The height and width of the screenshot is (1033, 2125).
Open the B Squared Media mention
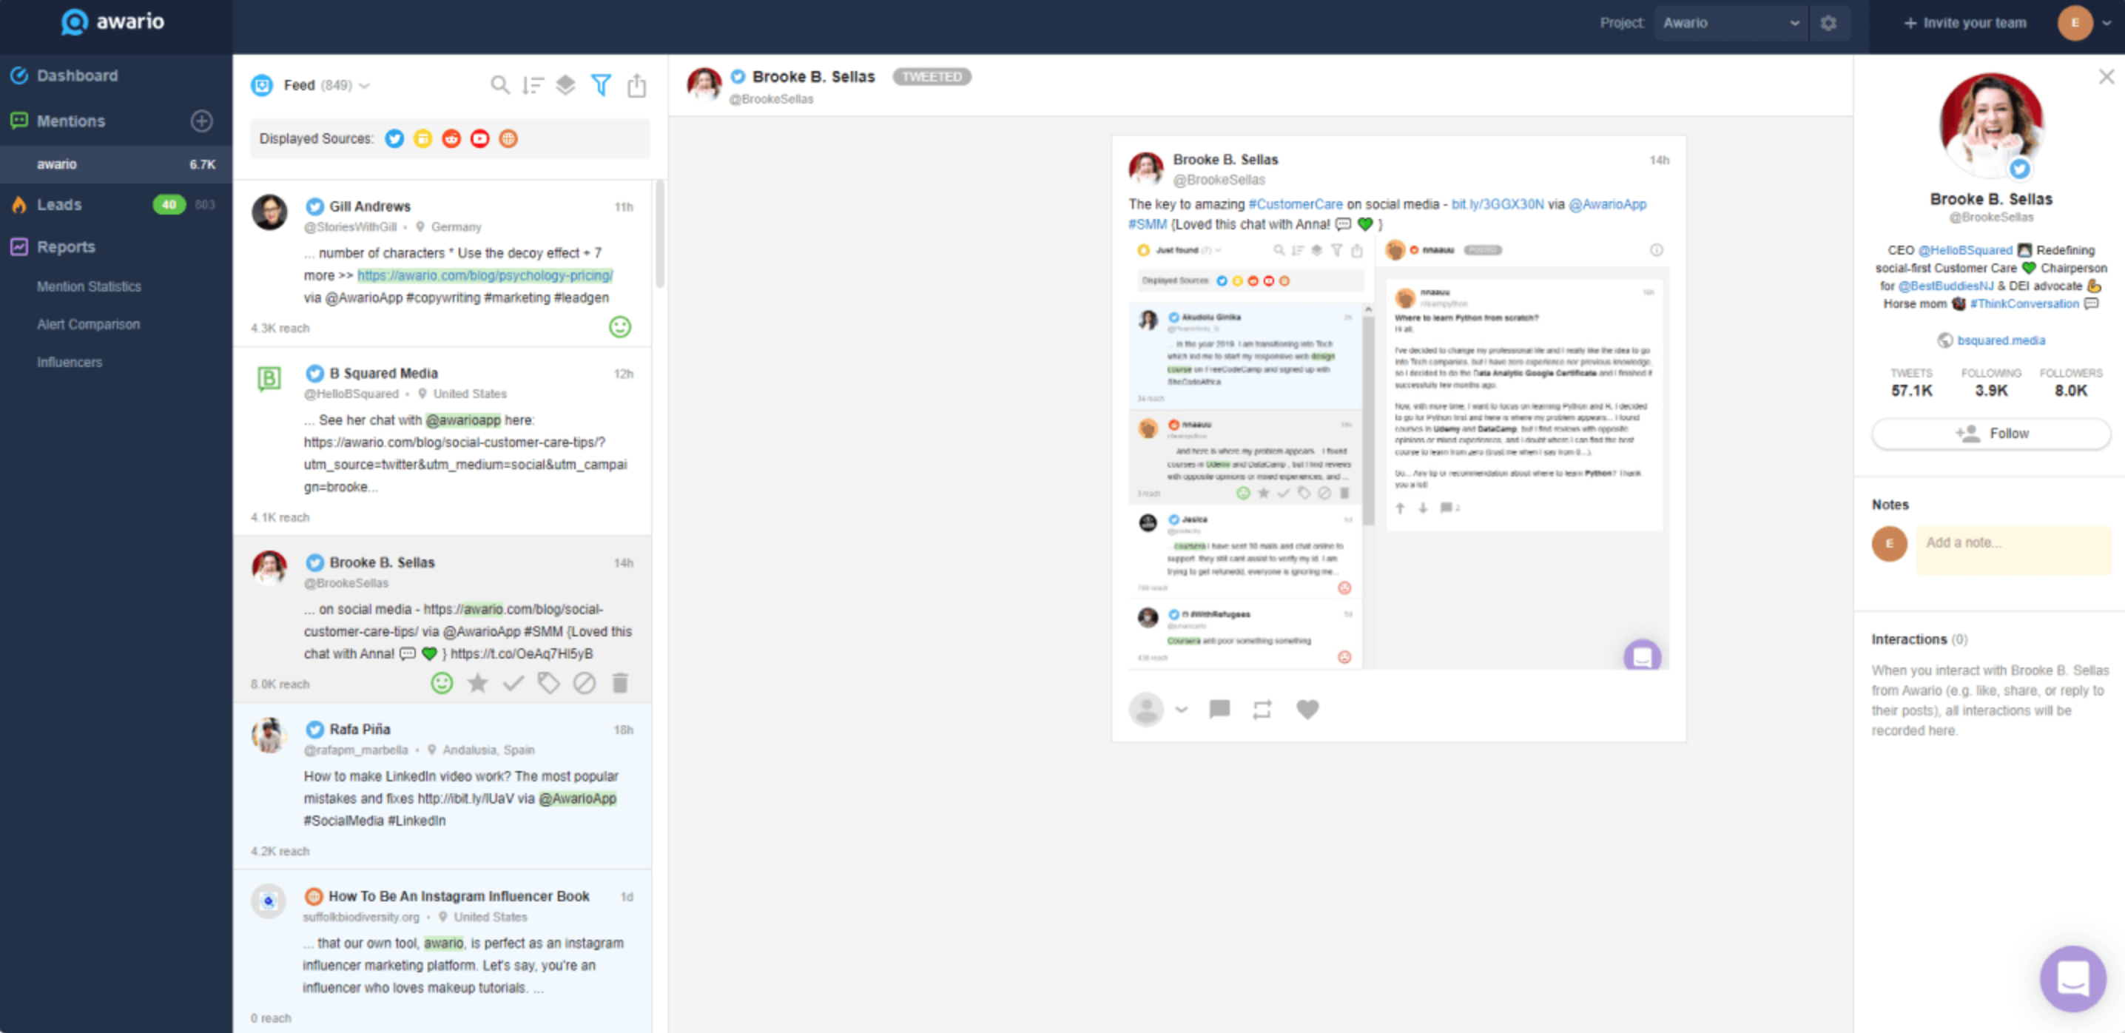(x=442, y=440)
